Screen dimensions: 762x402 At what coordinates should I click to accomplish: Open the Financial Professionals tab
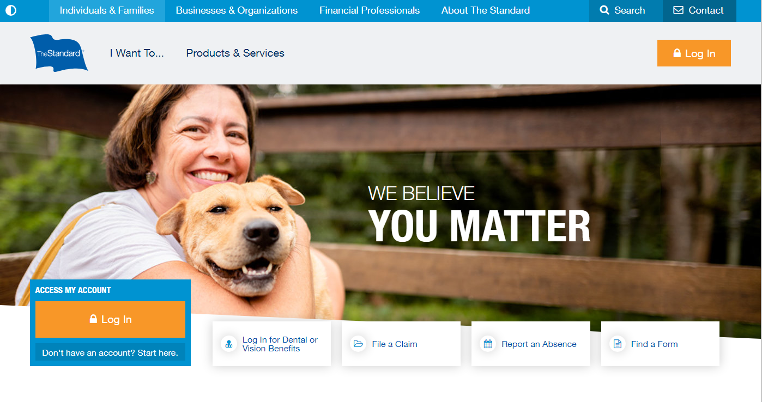pyautogui.click(x=370, y=10)
